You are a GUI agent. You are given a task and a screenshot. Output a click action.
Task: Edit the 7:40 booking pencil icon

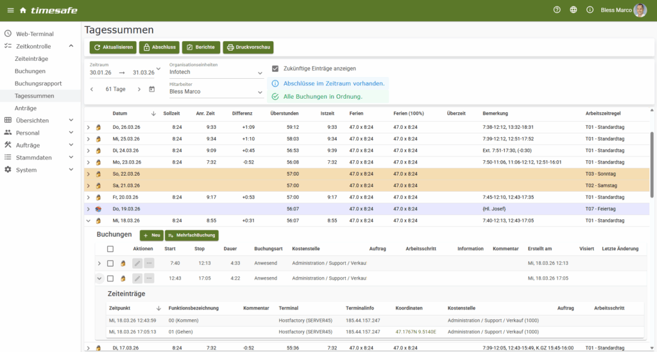pyautogui.click(x=137, y=264)
